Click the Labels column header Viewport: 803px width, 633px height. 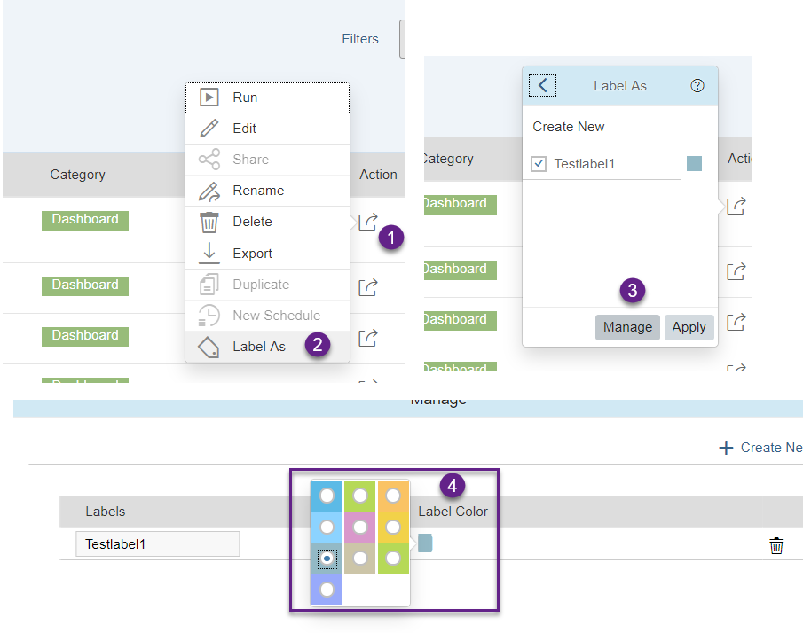click(x=105, y=512)
